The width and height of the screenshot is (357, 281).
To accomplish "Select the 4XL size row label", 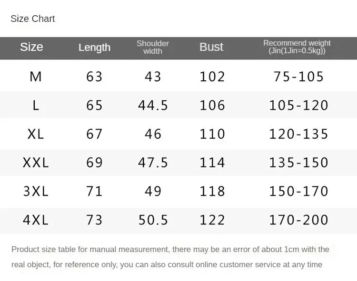I will (36, 220).
